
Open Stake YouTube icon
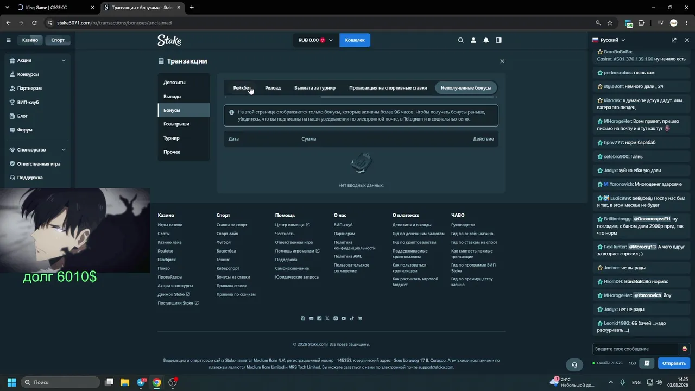pos(344,318)
